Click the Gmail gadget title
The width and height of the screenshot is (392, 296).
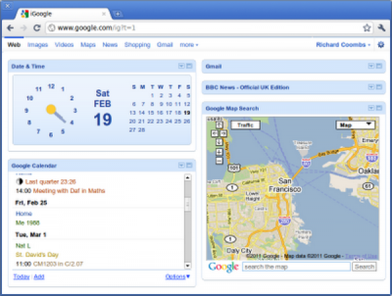coord(214,66)
